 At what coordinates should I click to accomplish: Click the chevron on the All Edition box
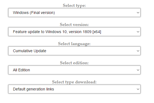point(138,70)
